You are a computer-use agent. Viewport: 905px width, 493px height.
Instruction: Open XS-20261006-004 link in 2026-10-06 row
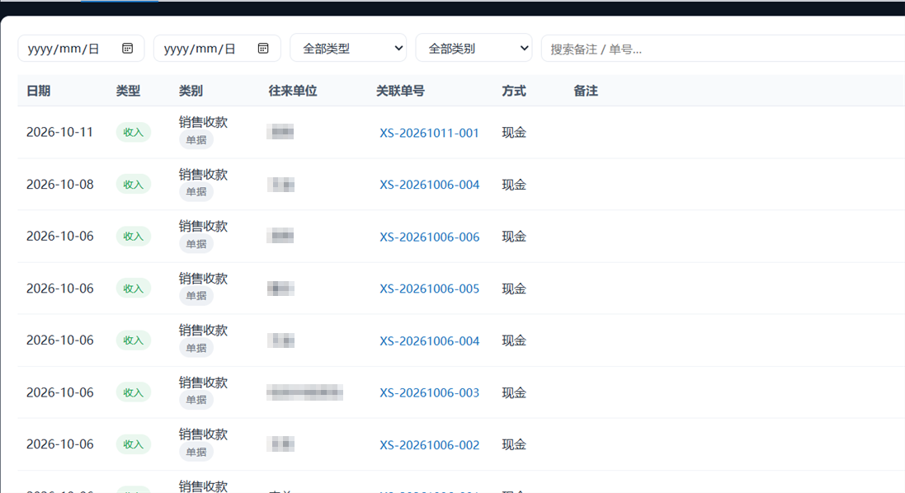click(x=430, y=340)
